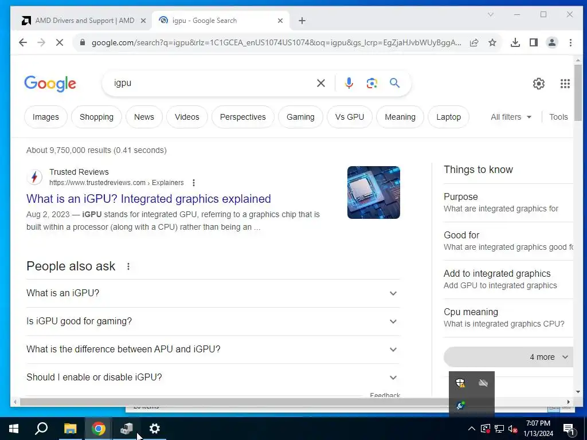Close the AMD Drivers and Support tab
Screen dimensions: 587x440
pyautogui.click(x=143, y=21)
